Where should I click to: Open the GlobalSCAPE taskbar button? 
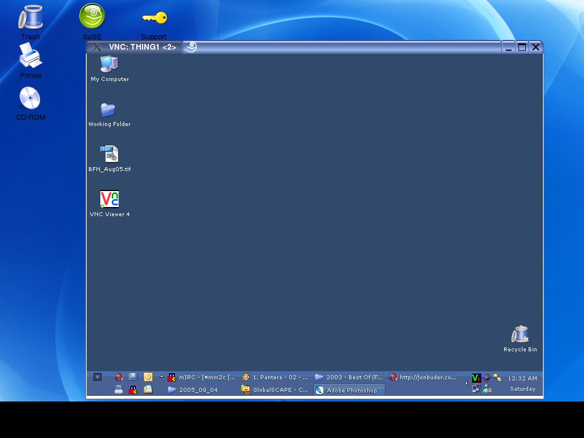pos(275,390)
